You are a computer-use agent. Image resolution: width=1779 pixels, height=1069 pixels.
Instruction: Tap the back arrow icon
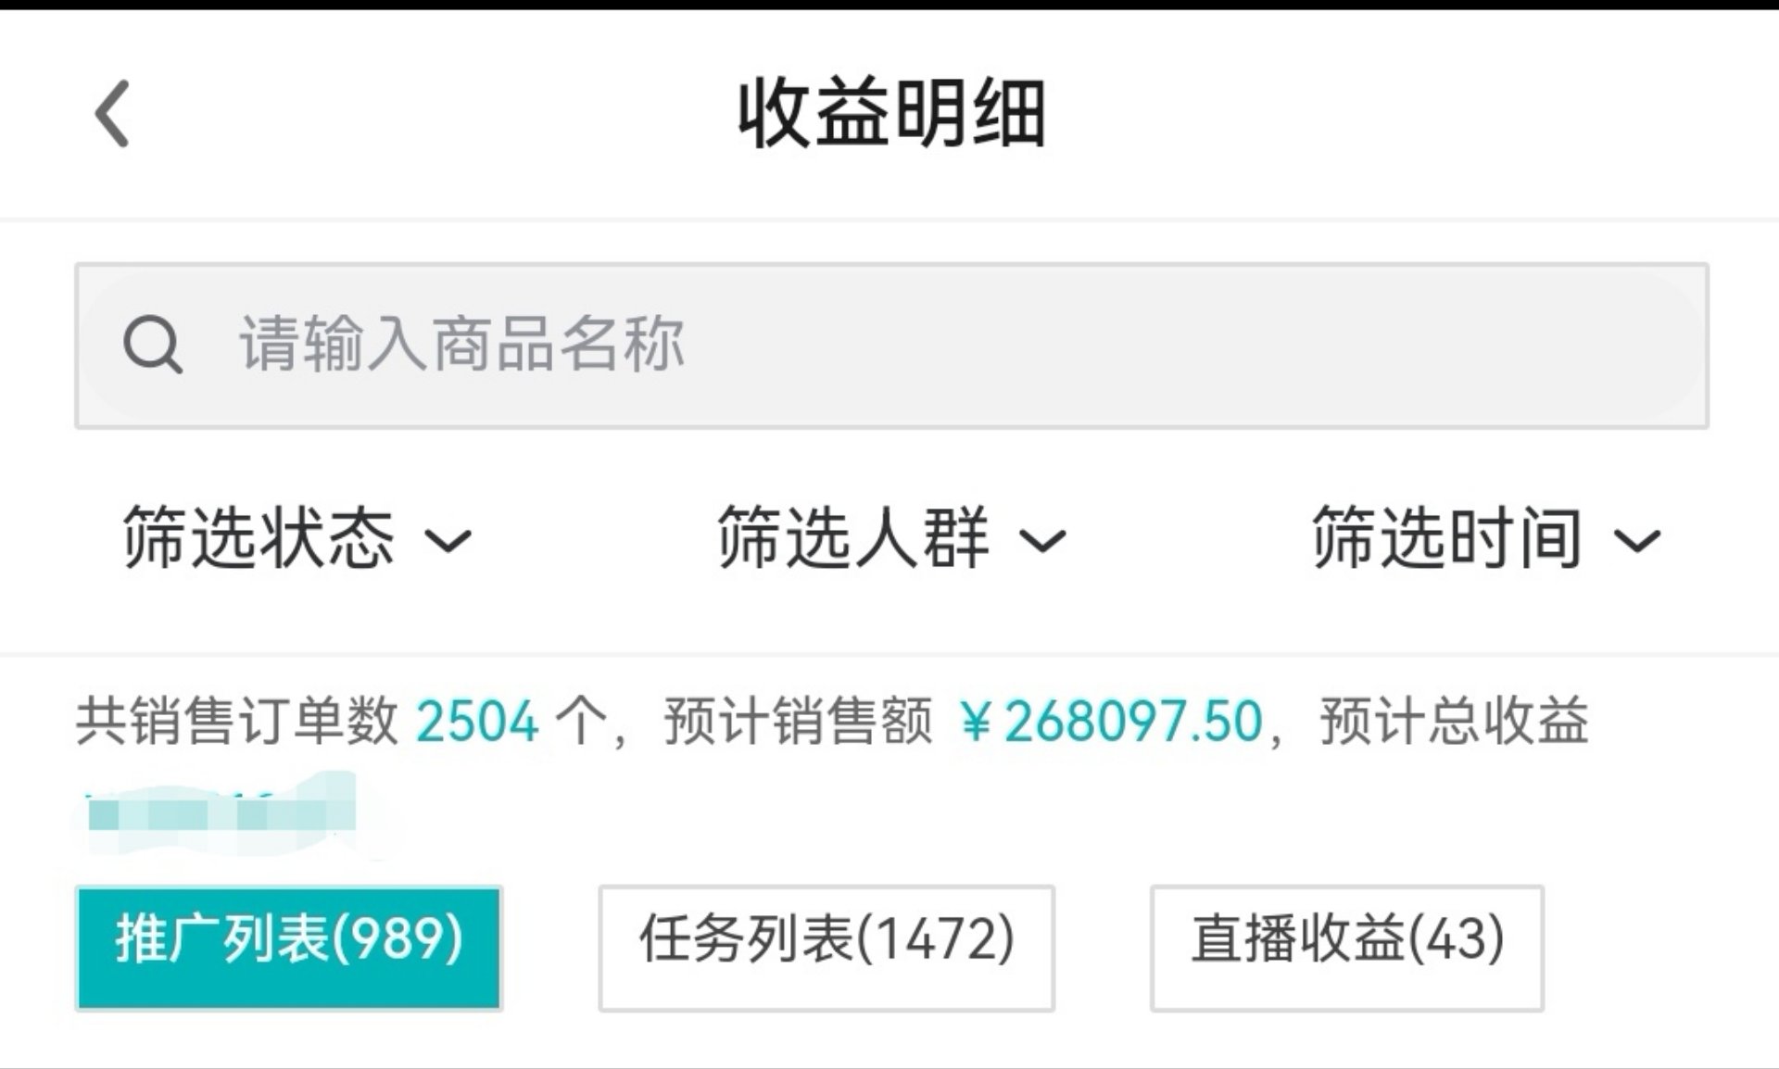pyautogui.click(x=113, y=113)
